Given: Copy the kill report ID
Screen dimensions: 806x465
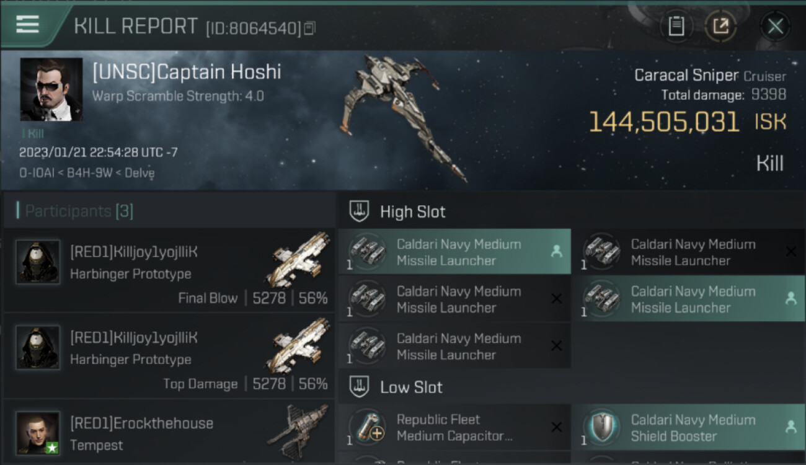Looking at the screenshot, I should [x=309, y=28].
